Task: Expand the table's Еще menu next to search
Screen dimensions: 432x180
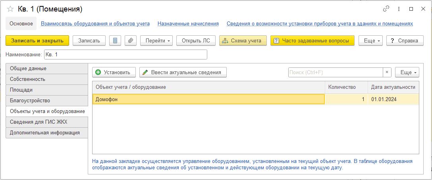Action: coord(407,72)
